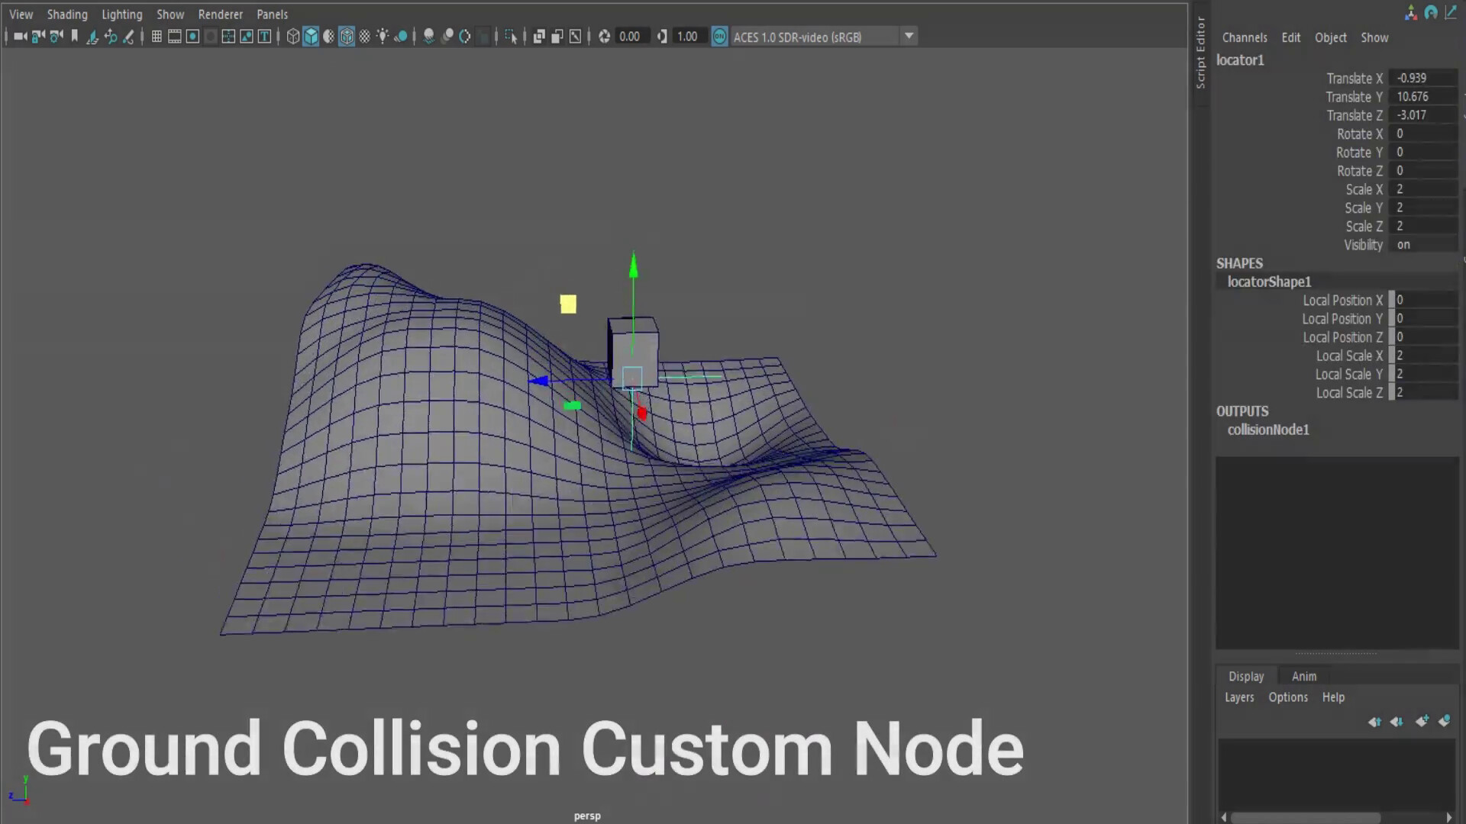Click the resolution gate icon
This screenshot has width=1466, height=824.
click(192, 36)
